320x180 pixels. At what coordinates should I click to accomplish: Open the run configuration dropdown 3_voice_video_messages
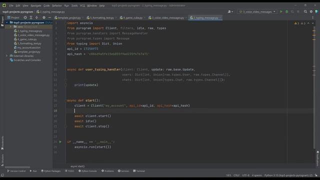click(x=257, y=12)
